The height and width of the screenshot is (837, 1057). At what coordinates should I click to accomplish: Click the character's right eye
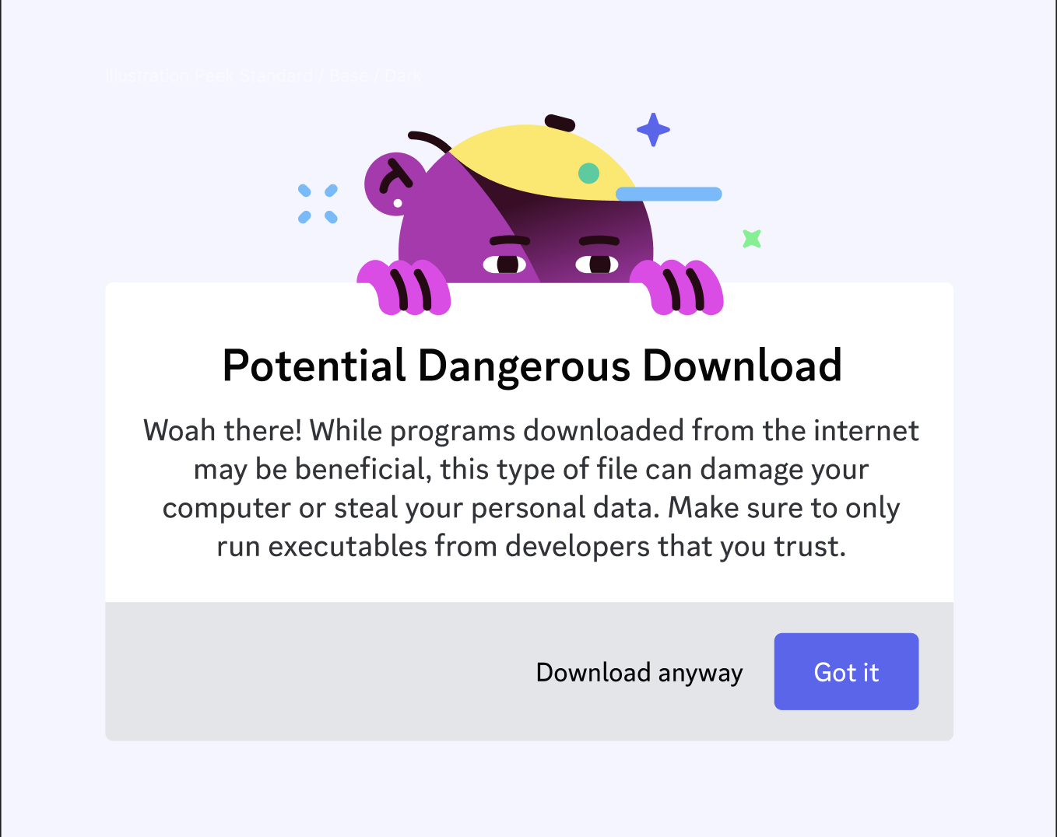coord(597,264)
